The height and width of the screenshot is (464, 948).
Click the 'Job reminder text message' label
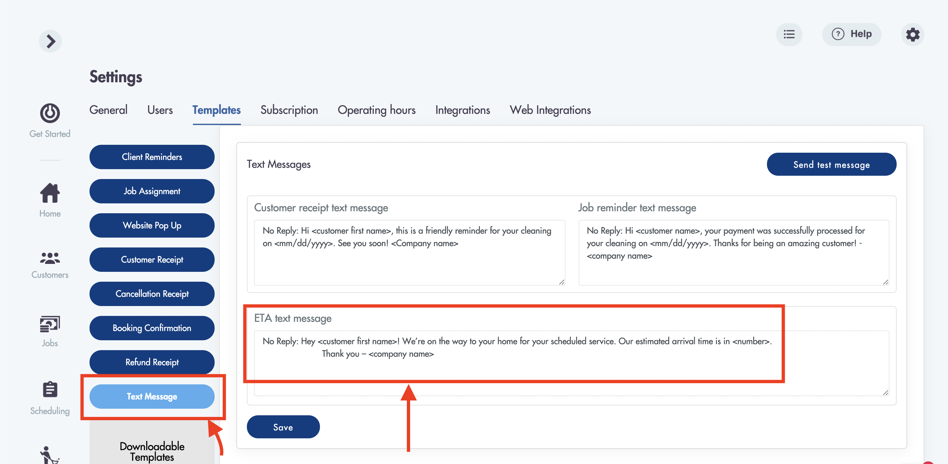click(637, 208)
